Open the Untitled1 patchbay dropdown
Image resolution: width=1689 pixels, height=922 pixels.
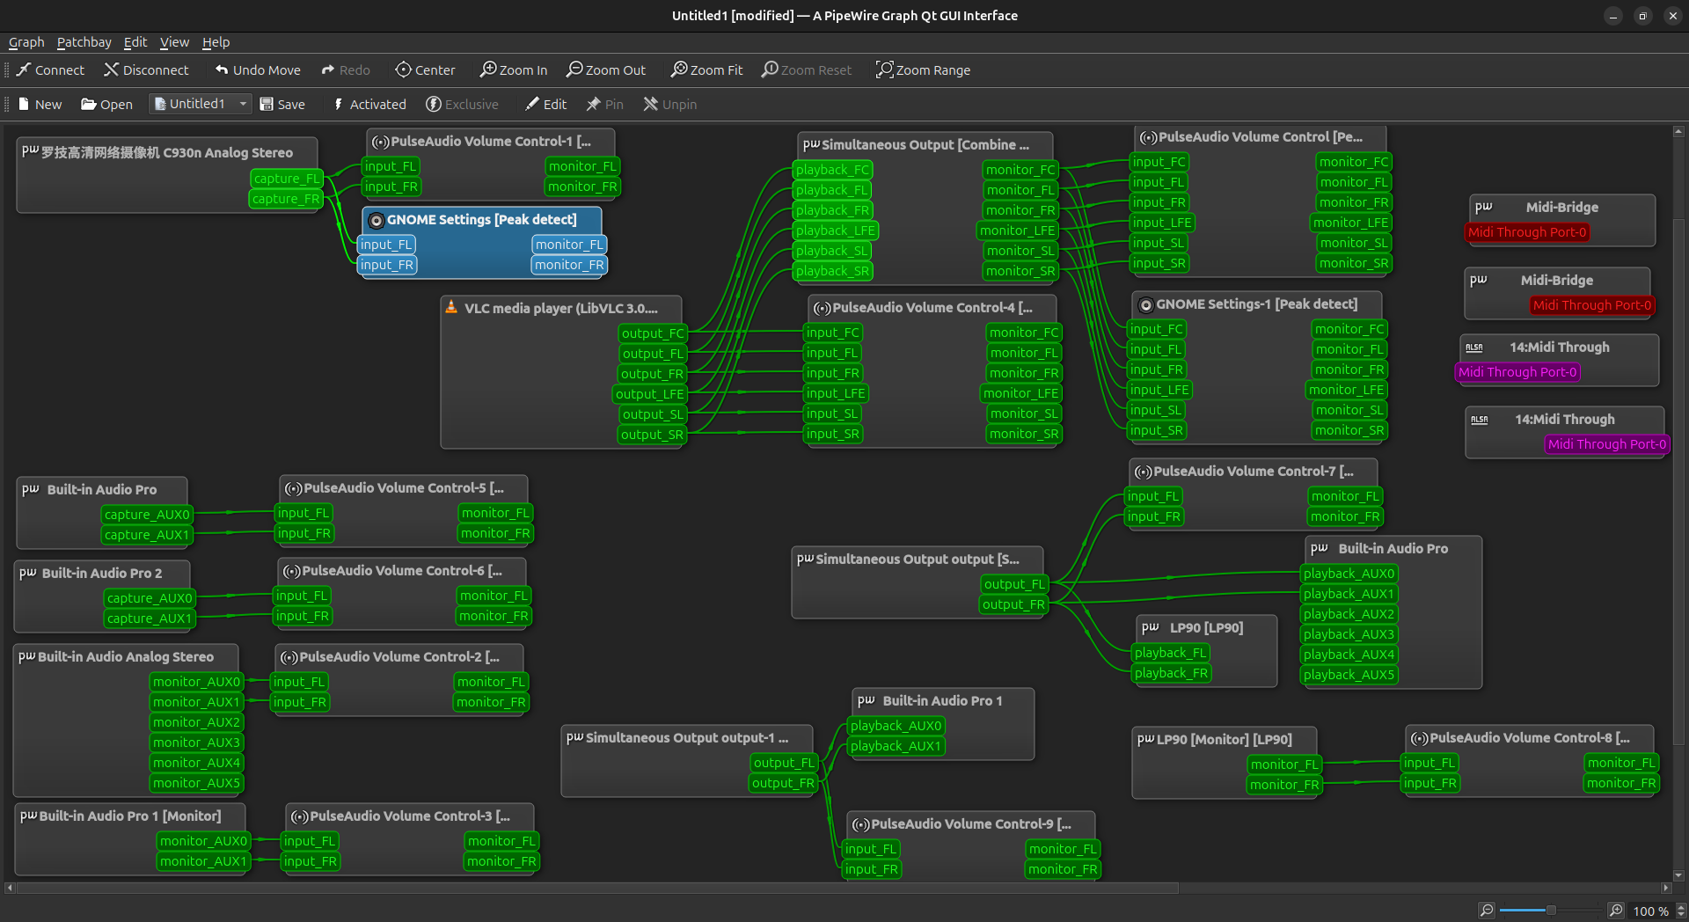[x=201, y=104]
